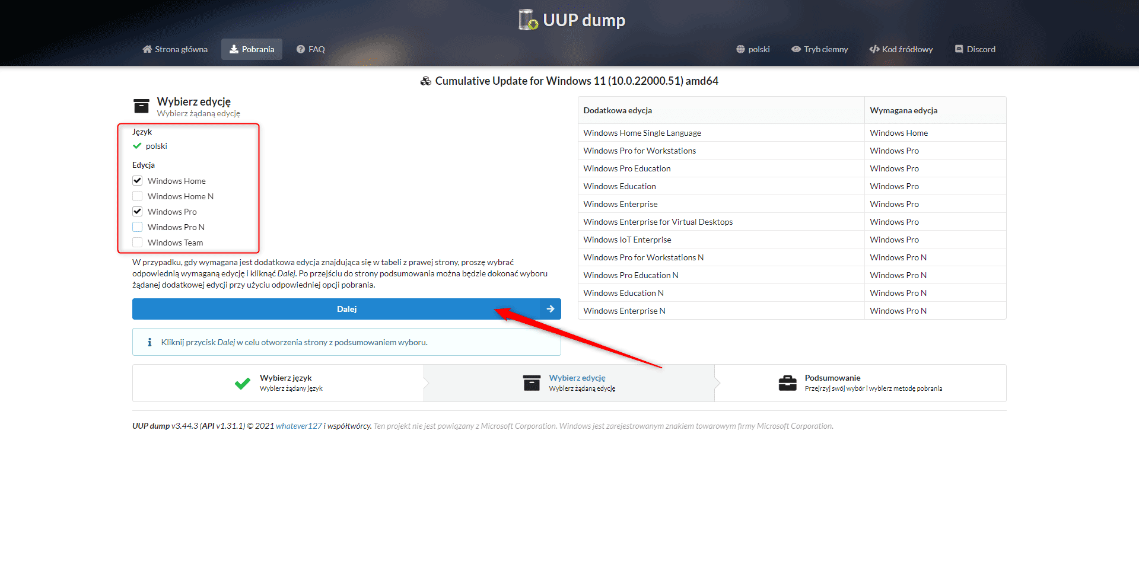Uncheck the Windows Home edition
The width and height of the screenshot is (1139, 577).
[x=138, y=181]
